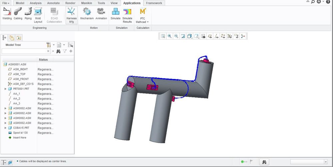Expand the PRT0001.PRT tree node
The height and width of the screenshot is (167, 333).
[5, 89]
